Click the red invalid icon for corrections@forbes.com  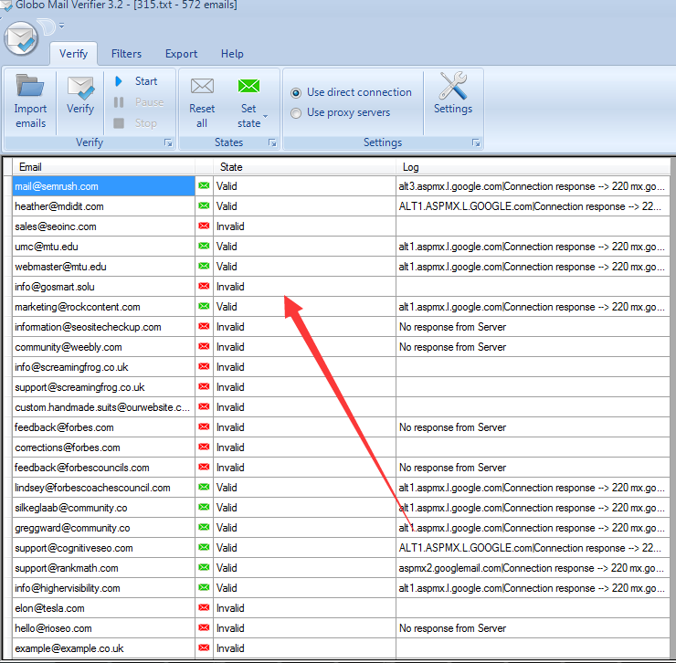[204, 447]
